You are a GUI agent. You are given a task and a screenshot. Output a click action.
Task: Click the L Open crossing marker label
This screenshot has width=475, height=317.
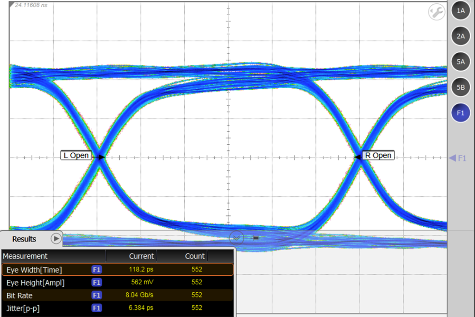point(76,155)
